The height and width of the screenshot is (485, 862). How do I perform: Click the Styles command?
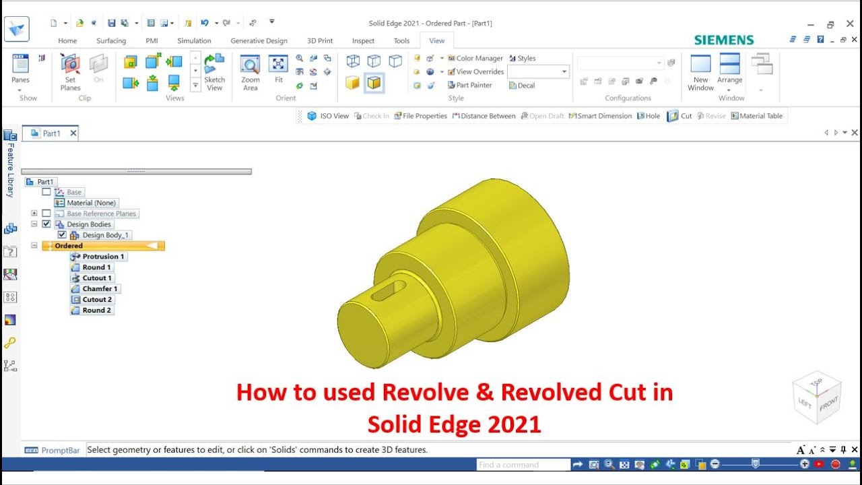click(523, 59)
